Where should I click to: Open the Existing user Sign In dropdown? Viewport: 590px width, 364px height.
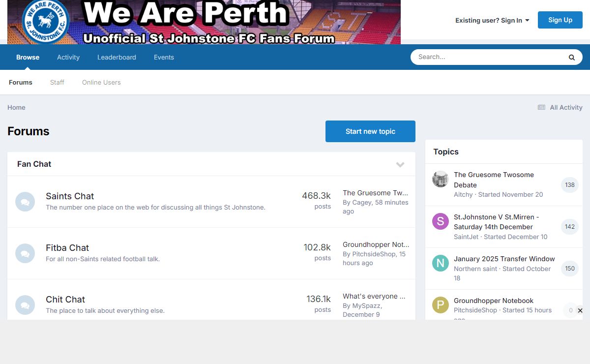tap(492, 20)
